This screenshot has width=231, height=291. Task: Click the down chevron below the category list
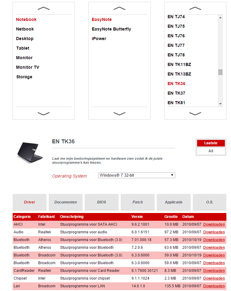44,113
